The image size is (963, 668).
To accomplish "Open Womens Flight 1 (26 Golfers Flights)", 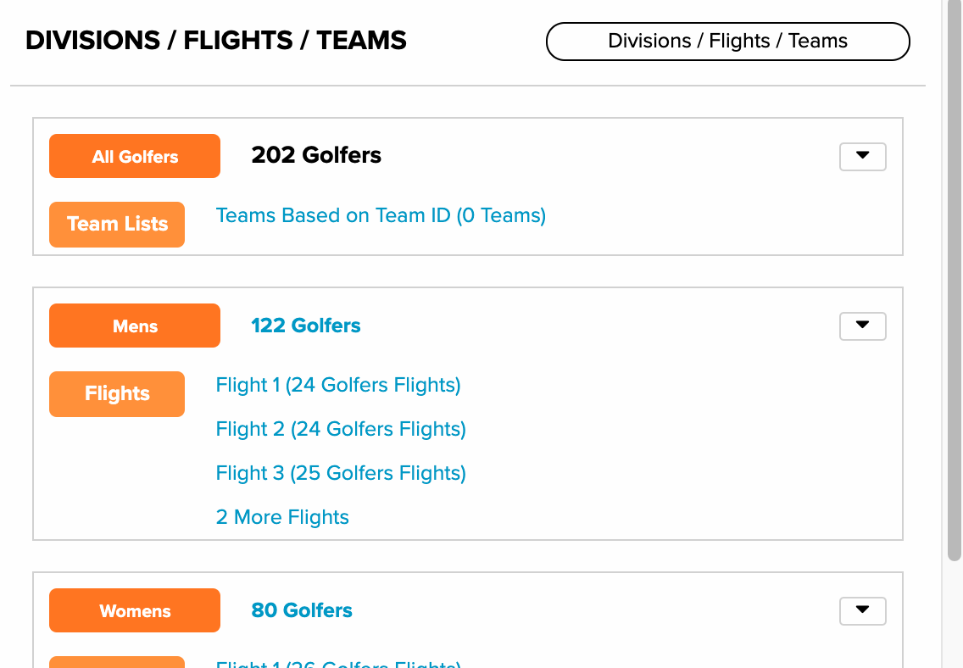I will (338, 664).
